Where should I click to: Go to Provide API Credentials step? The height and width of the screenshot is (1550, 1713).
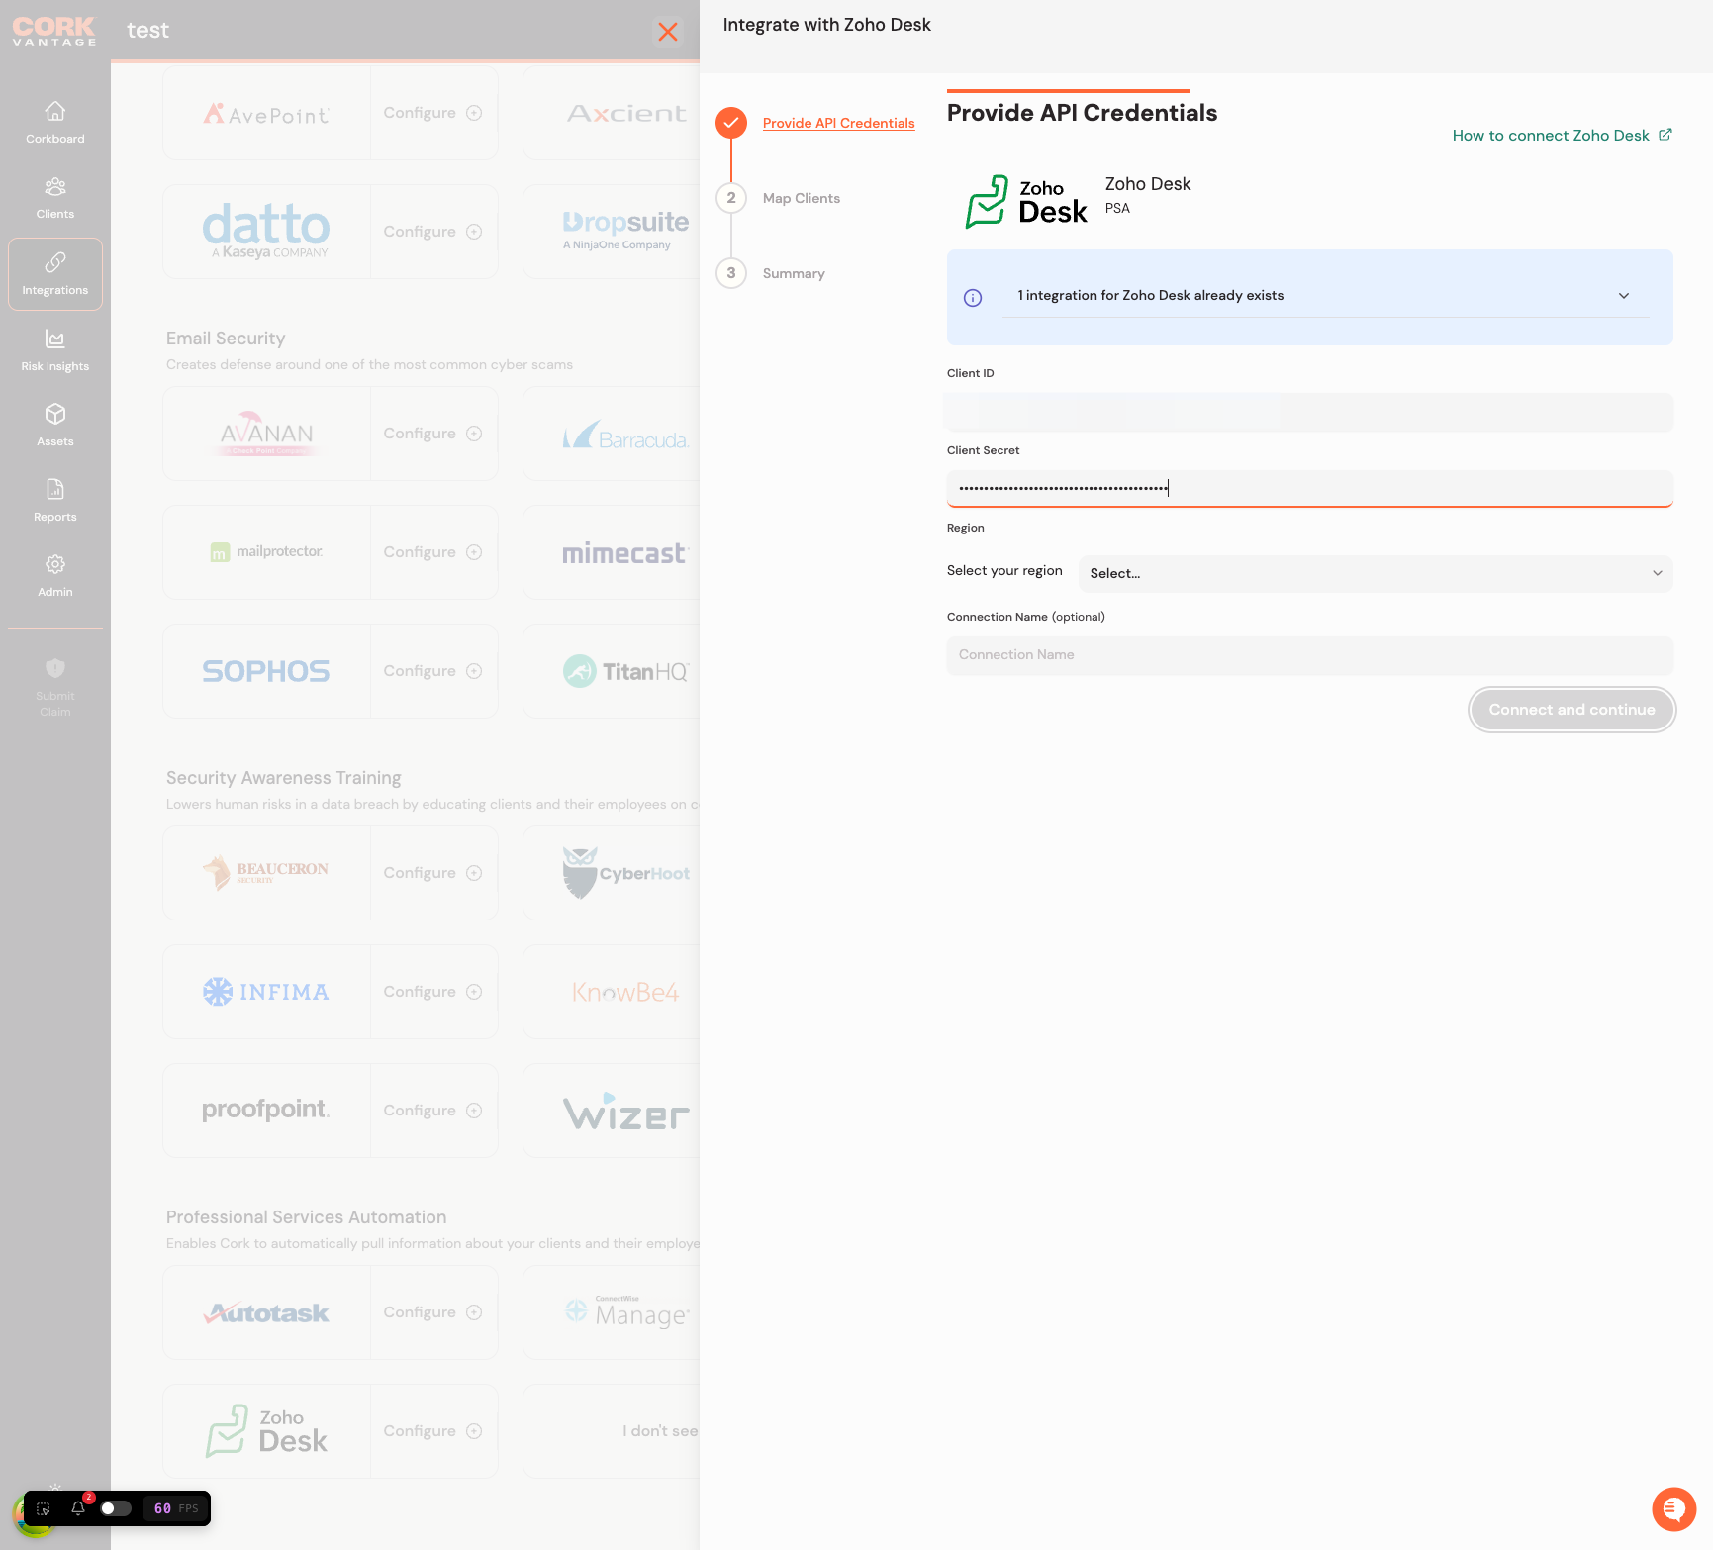[x=838, y=123]
